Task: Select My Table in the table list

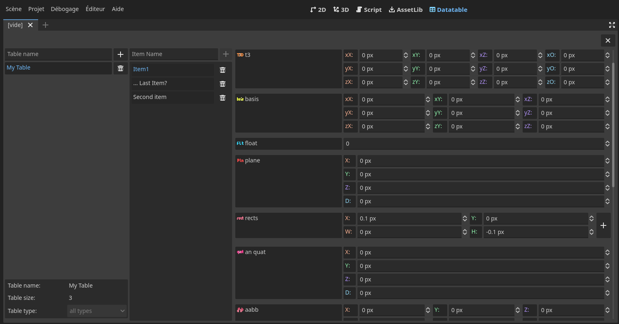Action: point(58,68)
